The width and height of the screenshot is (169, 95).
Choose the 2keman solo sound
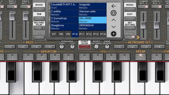click(x=93, y=13)
